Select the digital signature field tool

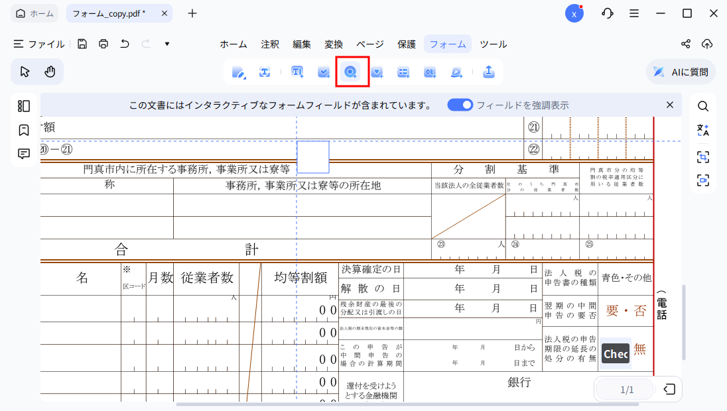(x=456, y=72)
